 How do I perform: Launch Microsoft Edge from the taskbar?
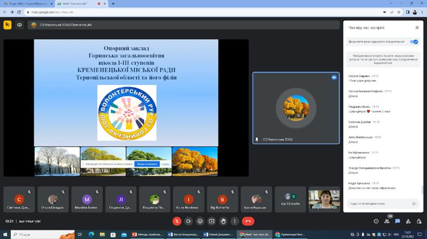[91, 234]
